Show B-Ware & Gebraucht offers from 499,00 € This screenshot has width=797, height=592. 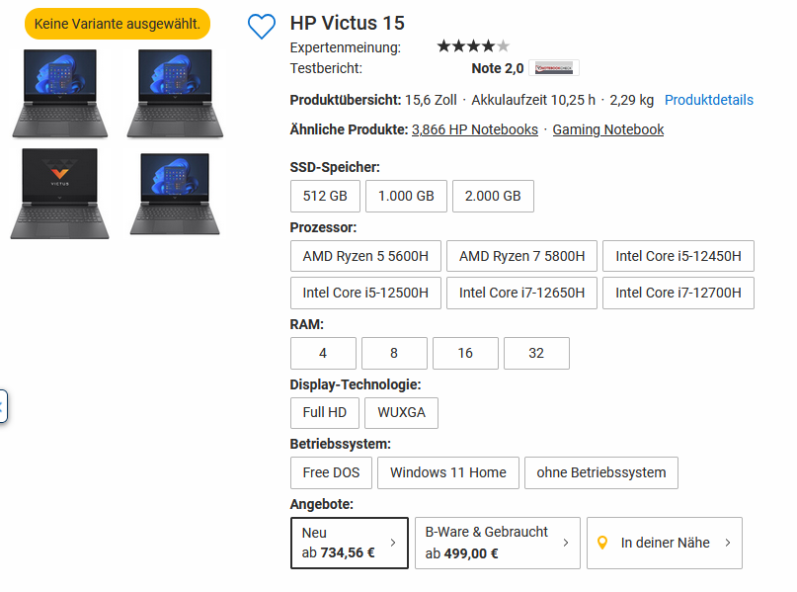[498, 543]
